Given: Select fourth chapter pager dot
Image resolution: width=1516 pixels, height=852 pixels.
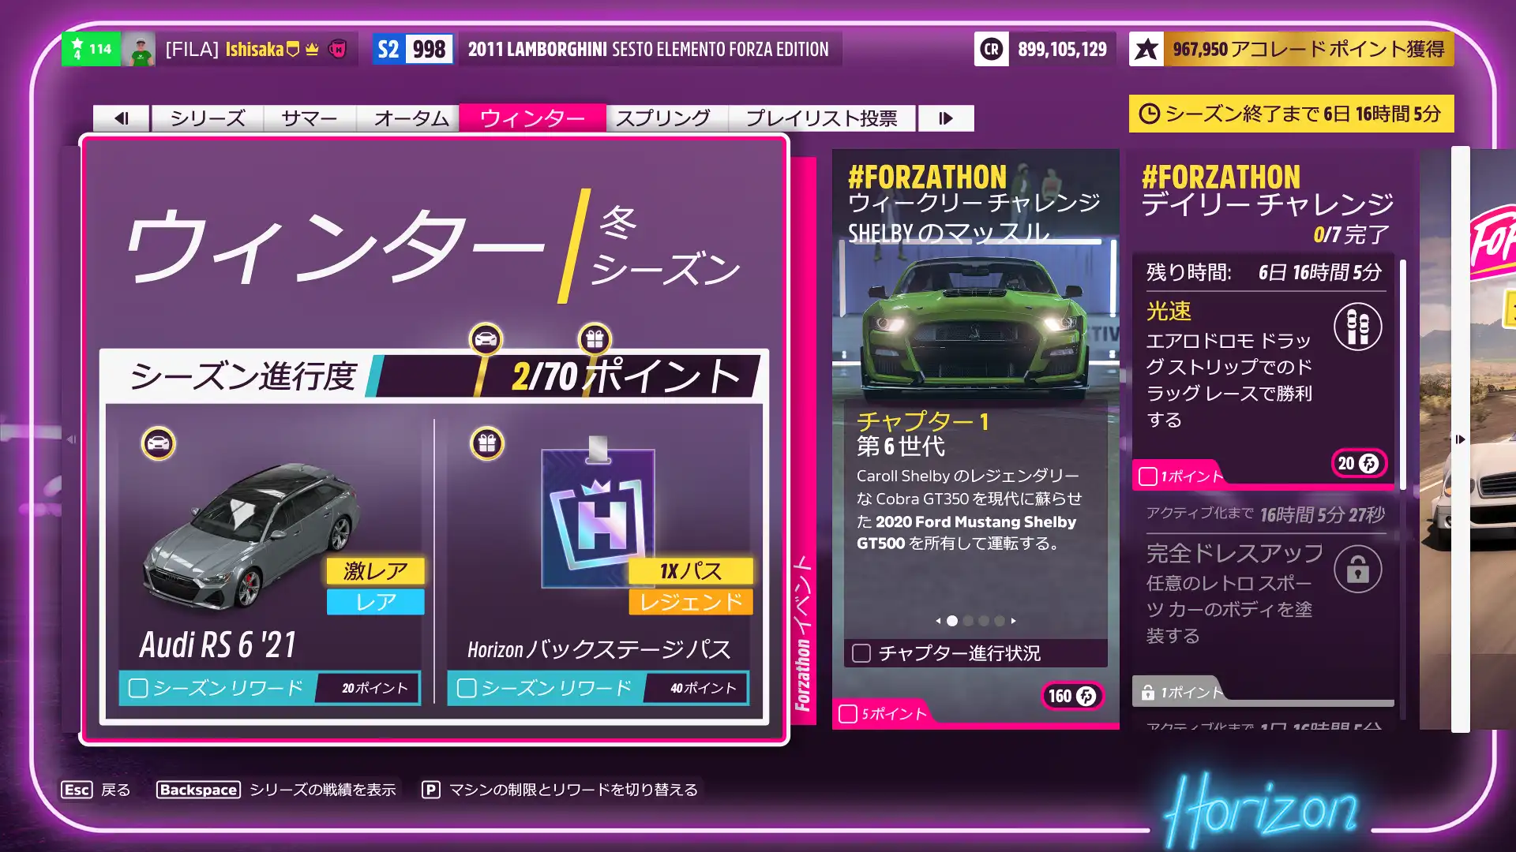Looking at the screenshot, I should coord(1000,621).
